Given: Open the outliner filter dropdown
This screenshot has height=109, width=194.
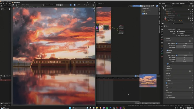Looking at the screenshot, I should [x=190, y=6].
